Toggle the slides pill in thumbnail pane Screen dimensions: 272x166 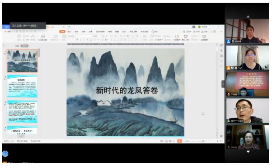24,46
